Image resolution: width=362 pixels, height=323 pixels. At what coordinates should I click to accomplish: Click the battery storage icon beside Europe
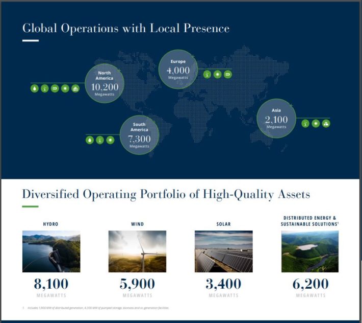pyautogui.click(x=227, y=74)
